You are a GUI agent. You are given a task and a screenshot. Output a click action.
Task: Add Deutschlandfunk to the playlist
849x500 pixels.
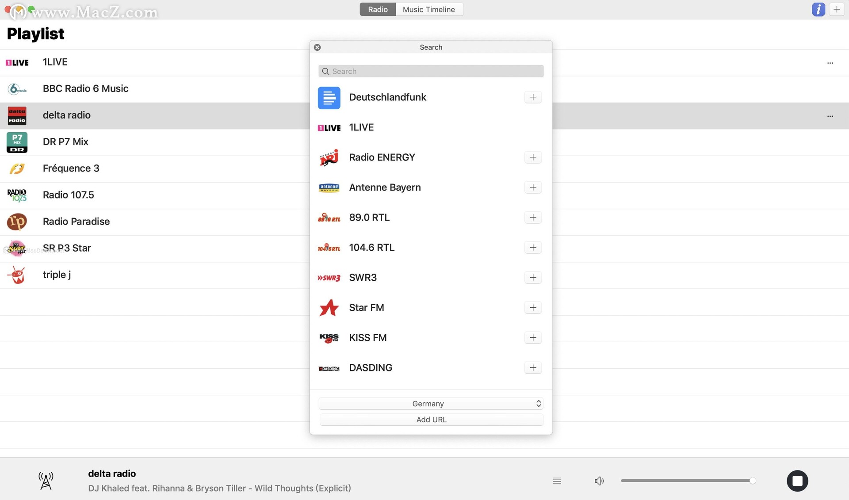533,97
